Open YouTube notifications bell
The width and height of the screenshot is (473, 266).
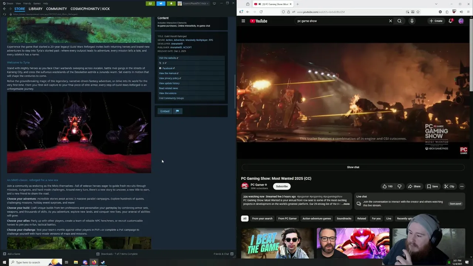coord(450,21)
